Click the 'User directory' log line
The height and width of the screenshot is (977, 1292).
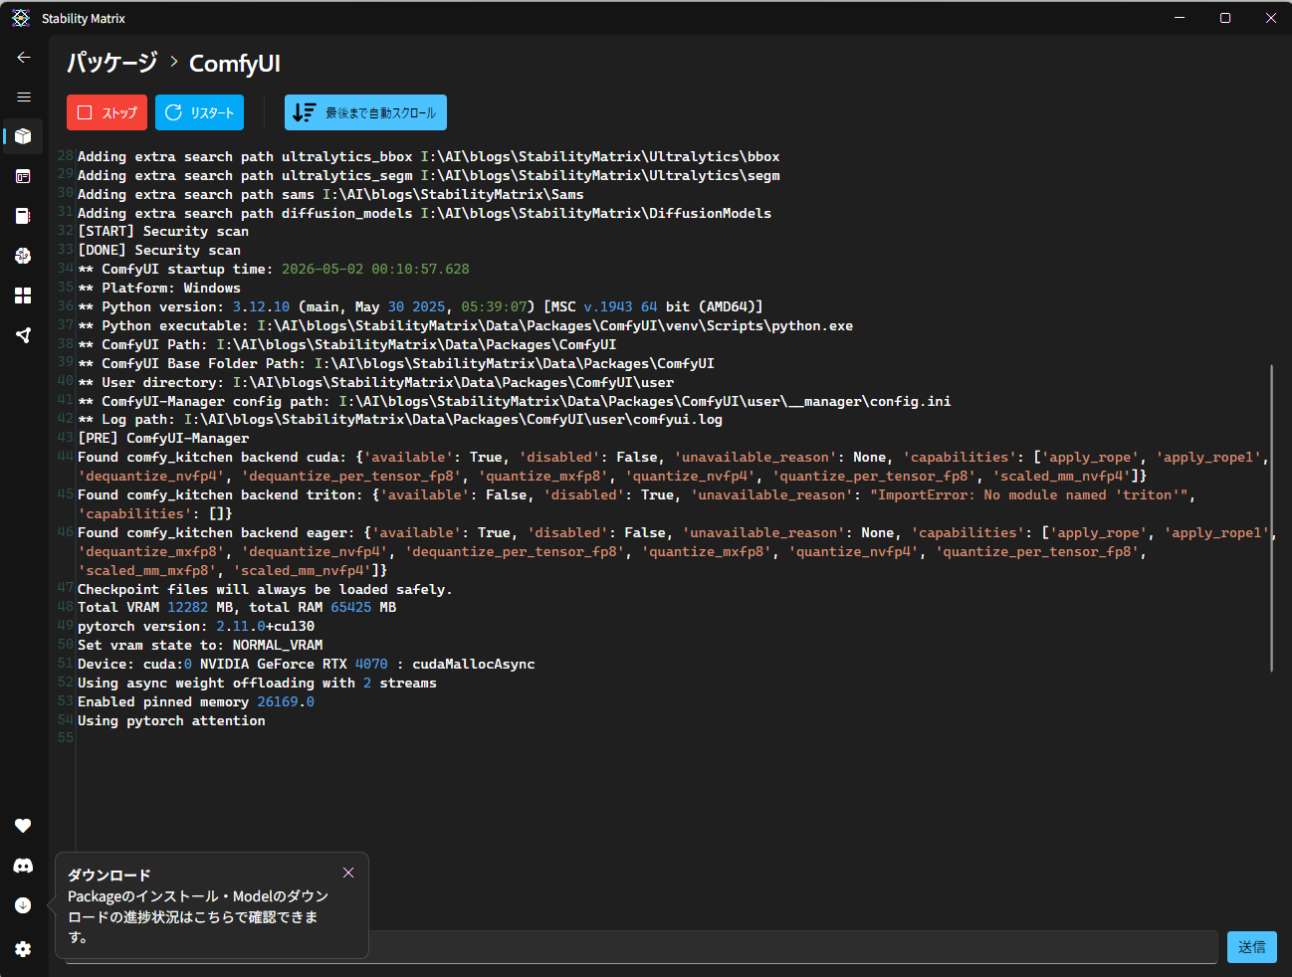pos(376,382)
